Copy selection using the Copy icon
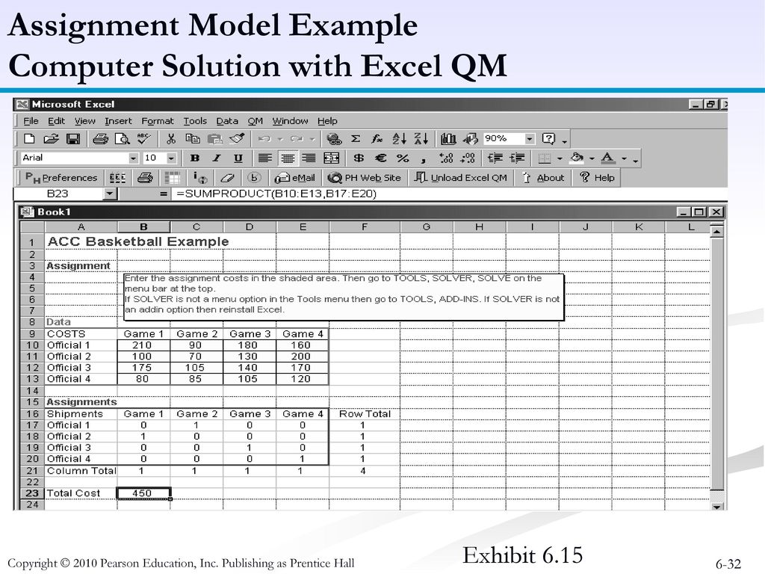765x574 pixels. (193, 139)
